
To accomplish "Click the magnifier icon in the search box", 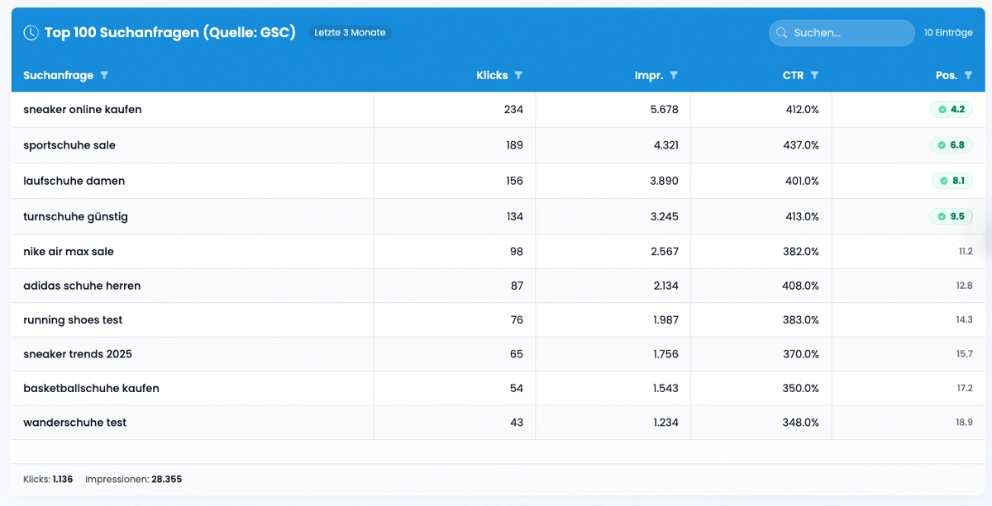I will 781,33.
